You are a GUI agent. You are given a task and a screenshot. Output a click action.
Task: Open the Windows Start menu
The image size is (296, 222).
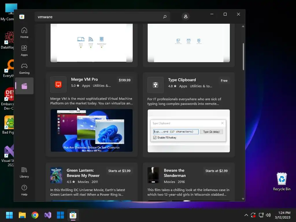(9, 215)
